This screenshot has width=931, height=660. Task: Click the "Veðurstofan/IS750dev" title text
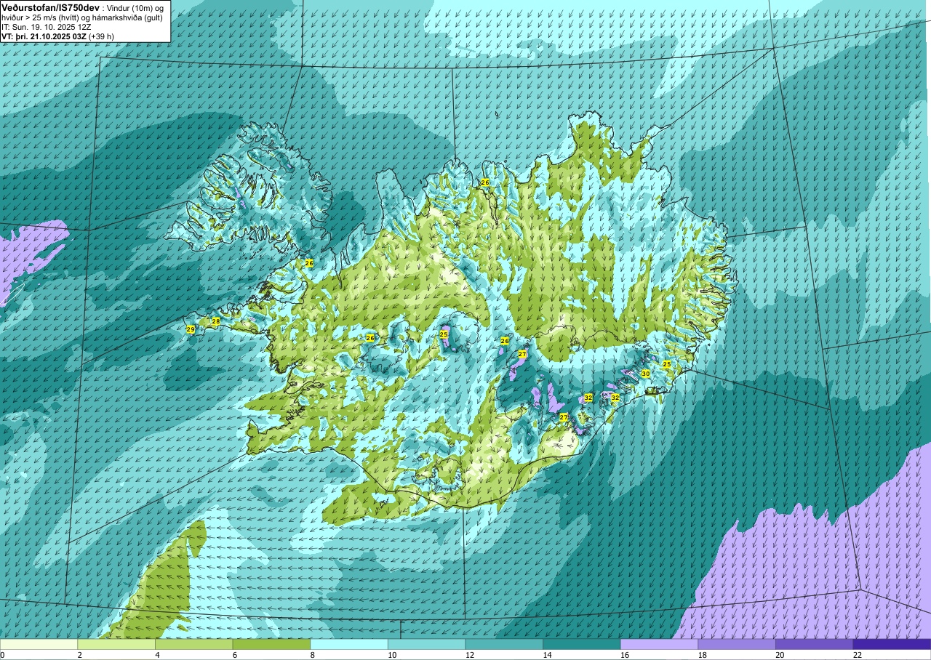pos(50,7)
